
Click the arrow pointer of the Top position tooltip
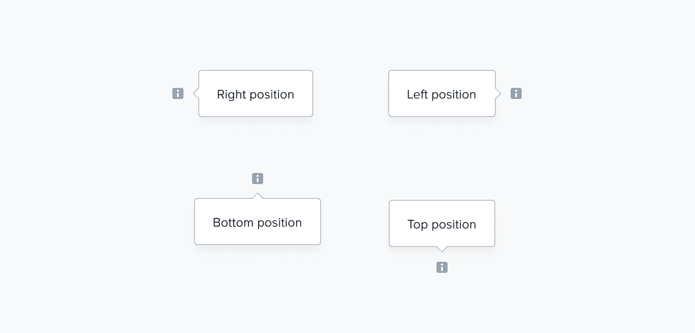pyautogui.click(x=442, y=250)
